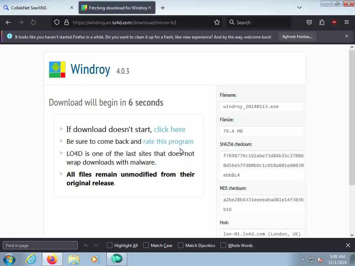The height and width of the screenshot is (266, 355).
Task: Click the 'click here' download link
Action: click(x=170, y=130)
